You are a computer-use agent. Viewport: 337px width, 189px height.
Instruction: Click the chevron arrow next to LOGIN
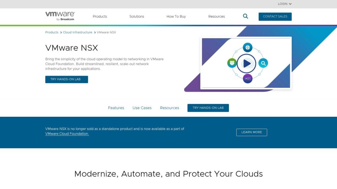click(290, 4)
